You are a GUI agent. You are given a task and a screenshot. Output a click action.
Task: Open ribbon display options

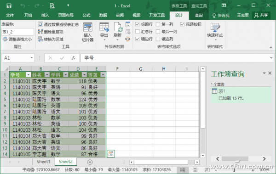(224, 6)
